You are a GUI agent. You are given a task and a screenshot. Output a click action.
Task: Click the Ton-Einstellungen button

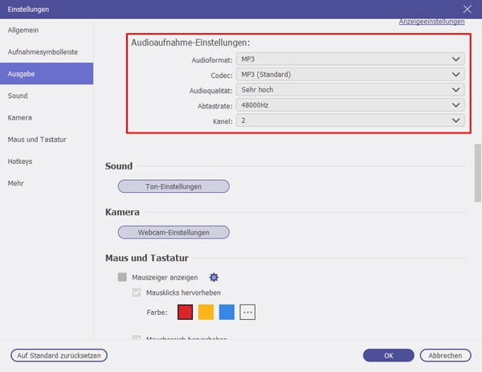point(174,186)
